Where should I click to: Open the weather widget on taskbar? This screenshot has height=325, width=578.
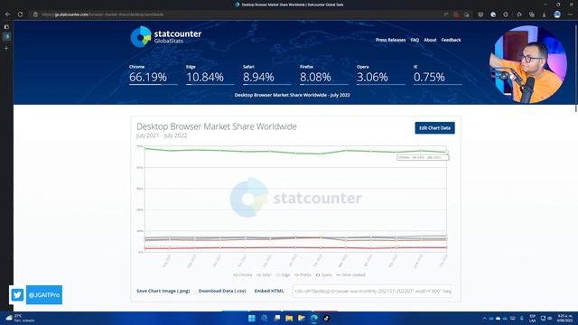[21, 318]
